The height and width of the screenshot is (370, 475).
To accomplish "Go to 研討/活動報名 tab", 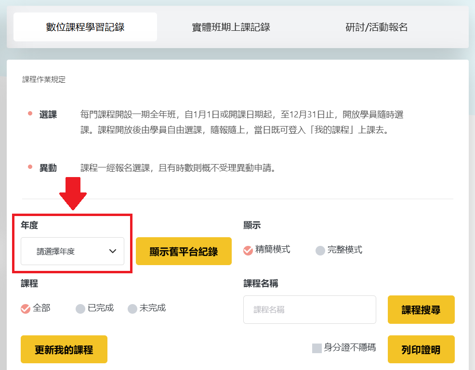I will point(376,27).
